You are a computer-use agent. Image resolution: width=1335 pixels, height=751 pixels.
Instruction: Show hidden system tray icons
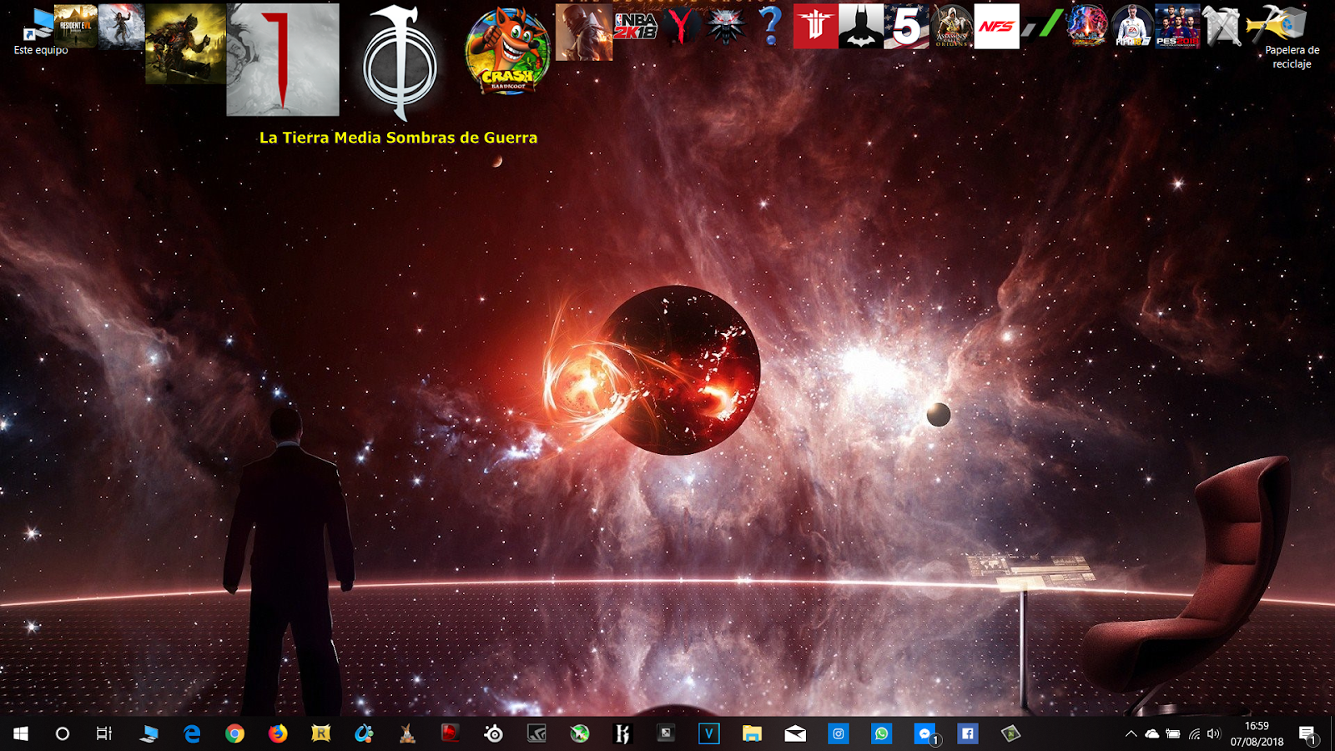click(x=1131, y=734)
